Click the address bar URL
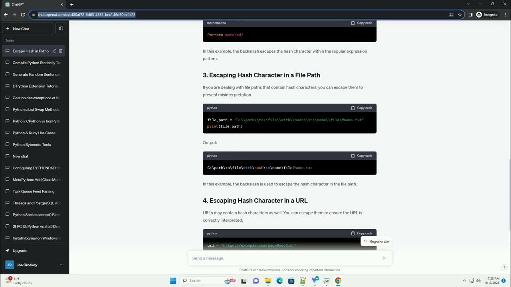The width and height of the screenshot is (511, 287). pos(87,15)
